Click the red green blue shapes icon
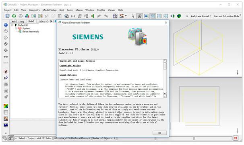This screenshot has width=244, height=145. (x=27, y=16)
